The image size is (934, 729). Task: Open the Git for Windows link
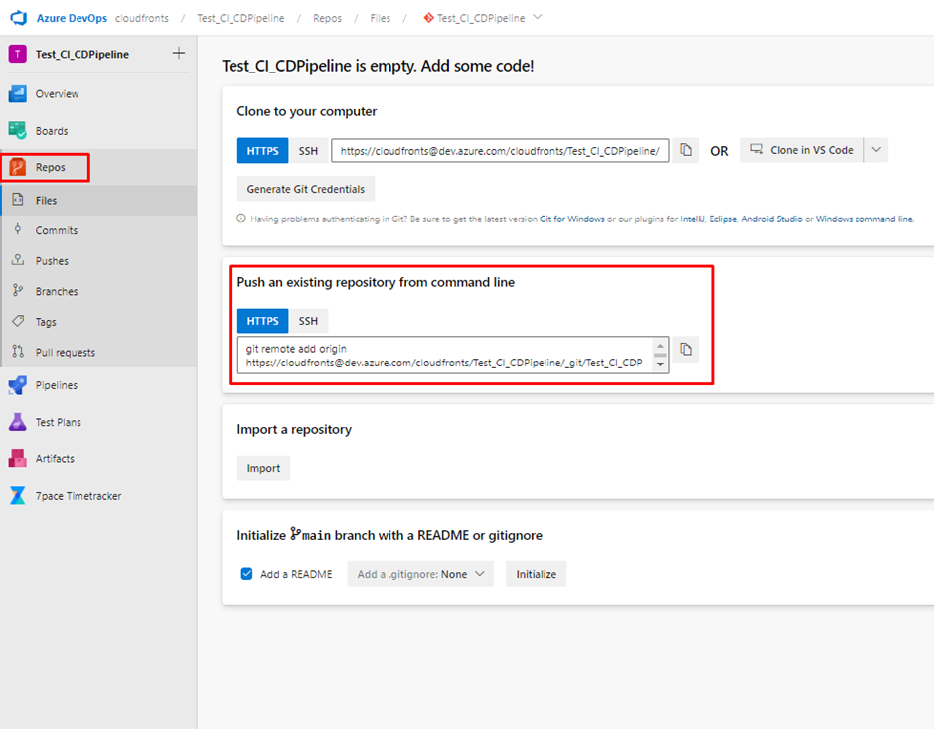tap(572, 219)
